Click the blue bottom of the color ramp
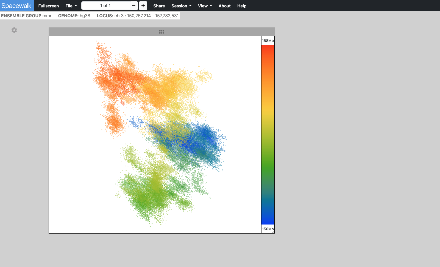The height and width of the screenshot is (267, 440). tap(268, 221)
